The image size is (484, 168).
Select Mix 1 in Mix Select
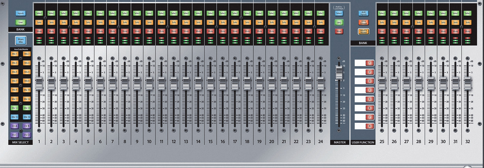tap(14, 54)
